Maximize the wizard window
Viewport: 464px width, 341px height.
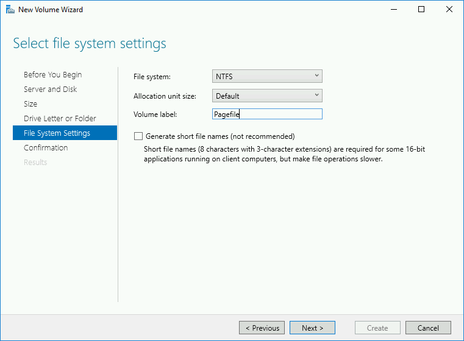tap(421, 10)
